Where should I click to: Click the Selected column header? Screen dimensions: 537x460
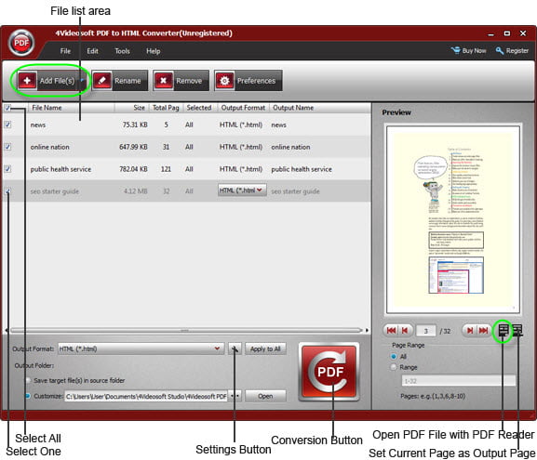pyautogui.click(x=199, y=108)
